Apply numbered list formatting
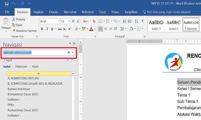 click(108, 21)
